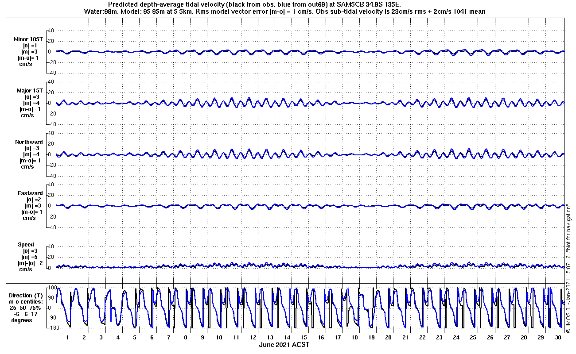Click day 29 on the date axis
This screenshot has width=576, height=354.
click(x=541, y=337)
